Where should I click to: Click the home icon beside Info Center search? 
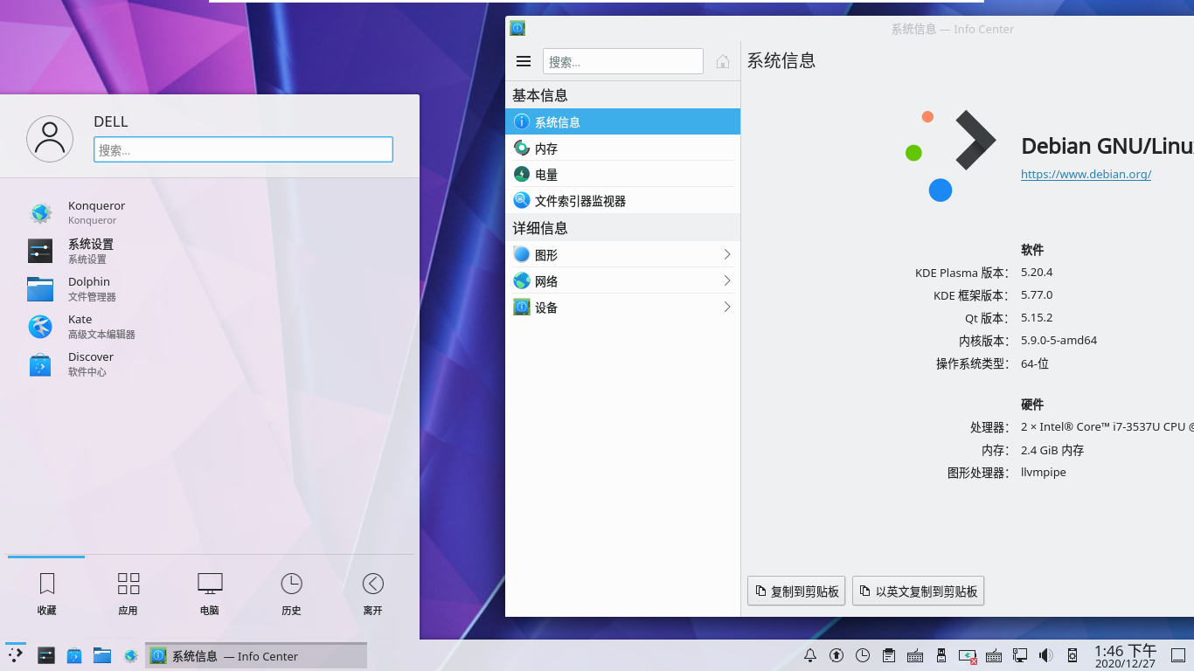click(723, 61)
